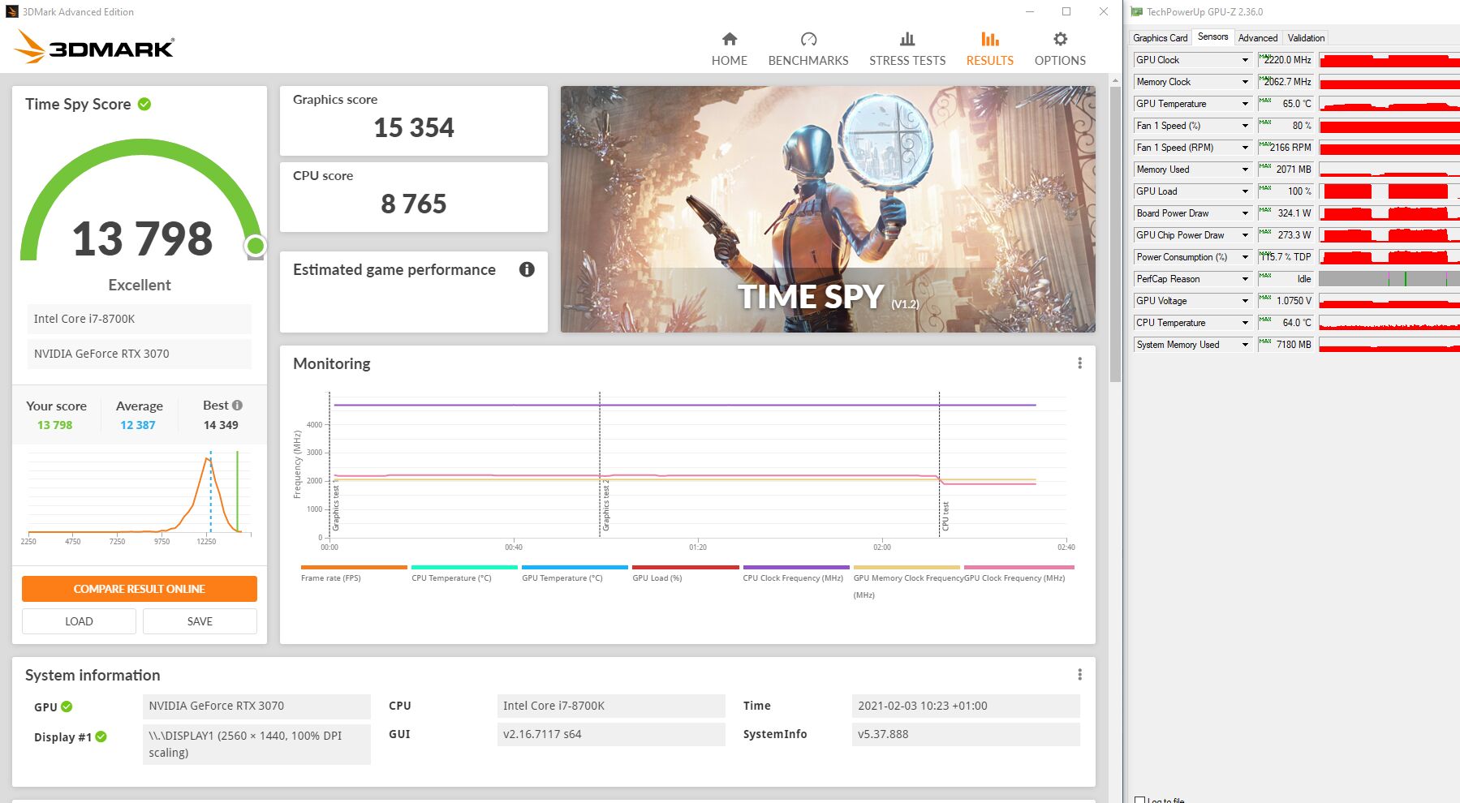1460x803 pixels.
Task: Select the Sensors tab in GPU-Z
Action: (1212, 37)
